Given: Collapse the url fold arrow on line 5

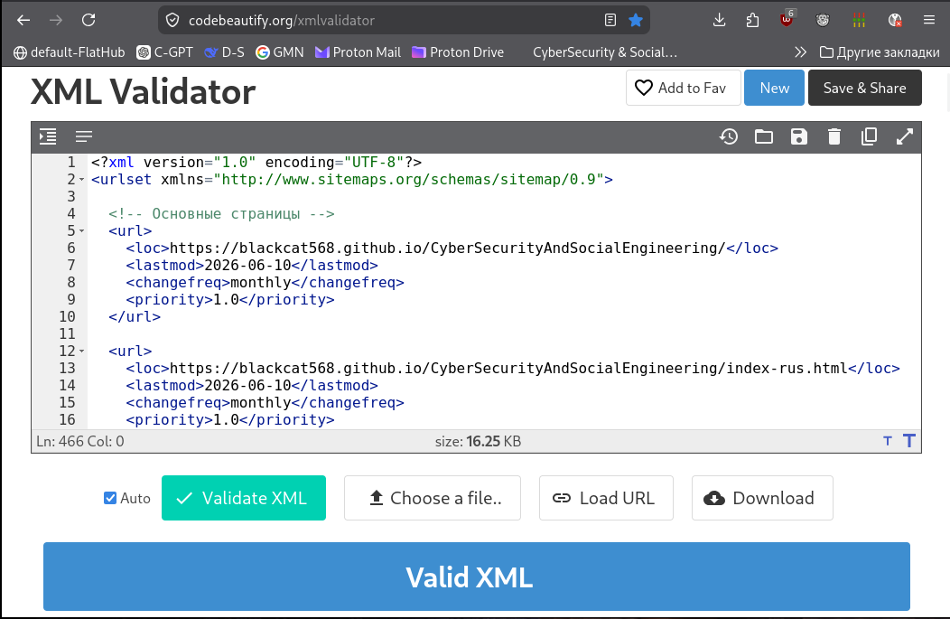Looking at the screenshot, I should 82,231.
